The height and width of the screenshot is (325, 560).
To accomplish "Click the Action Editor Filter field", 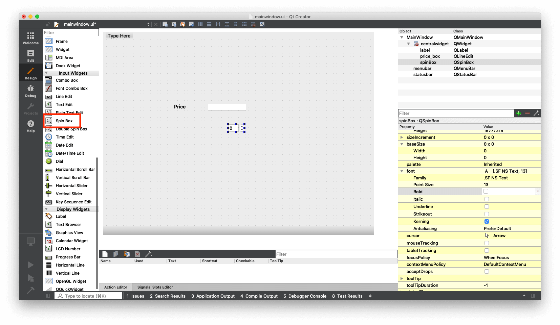I will 336,254.
